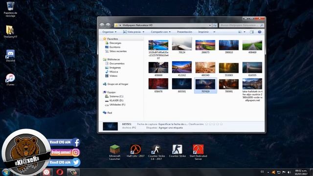Open Sistema (C:) drive
The image size is (313, 176).
click(x=116, y=96)
